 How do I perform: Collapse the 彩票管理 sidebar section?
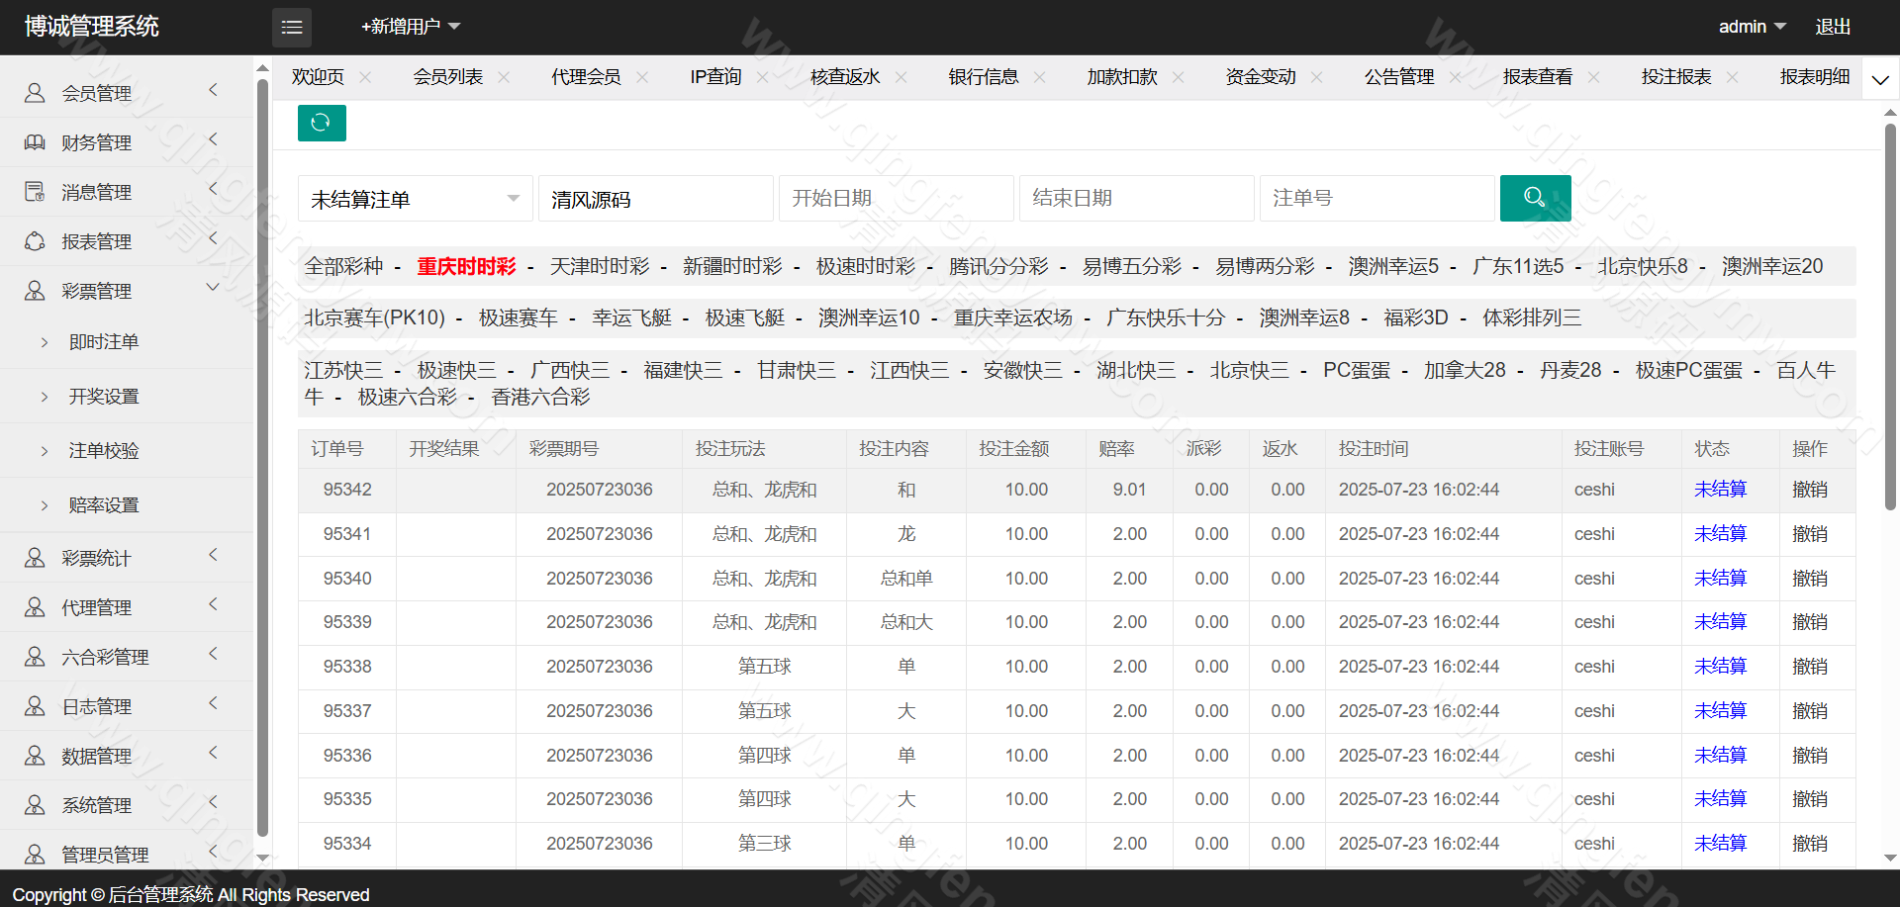(x=212, y=288)
